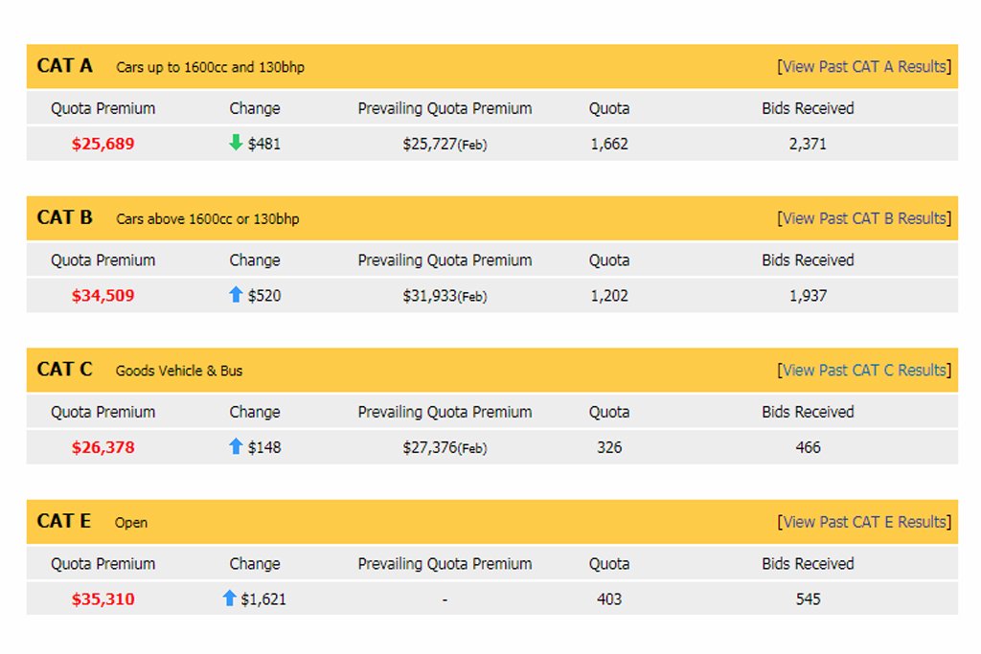Click the blue up arrow beside $148
The image size is (981, 654).
pyautogui.click(x=236, y=446)
